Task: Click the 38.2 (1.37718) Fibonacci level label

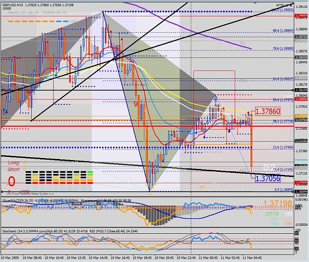Action: click(x=283, y=121)
